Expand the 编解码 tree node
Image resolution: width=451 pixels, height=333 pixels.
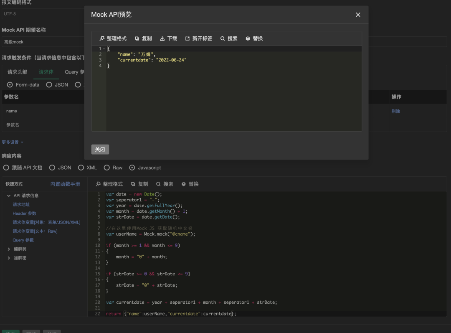pyautogui.click(x=9, y=249)
